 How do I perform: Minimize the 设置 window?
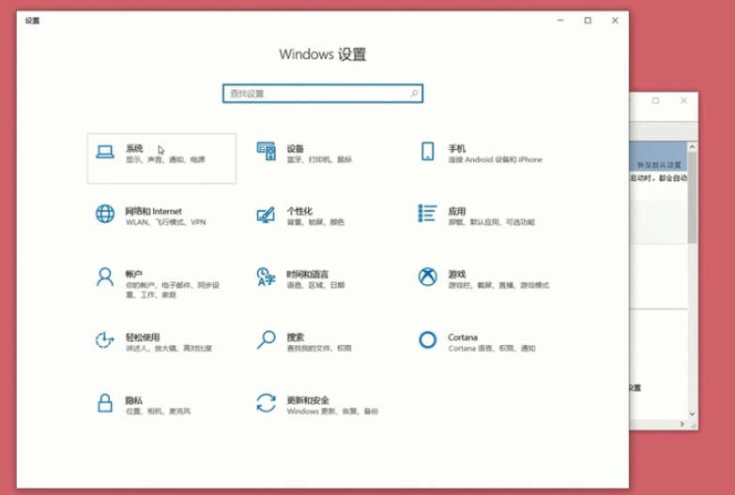(x=560, y=20)
